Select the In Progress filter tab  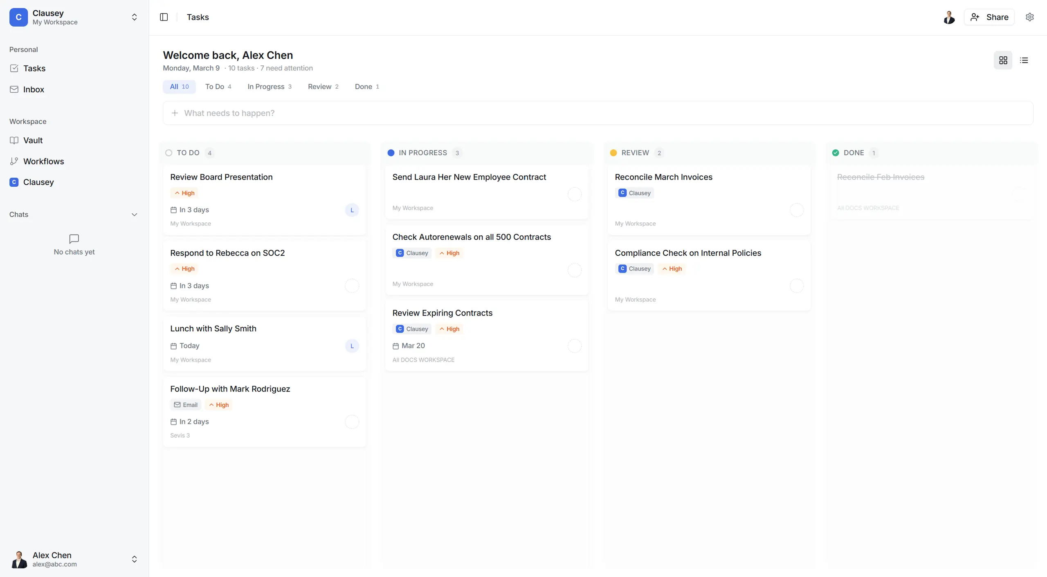(x=269, y=87)
